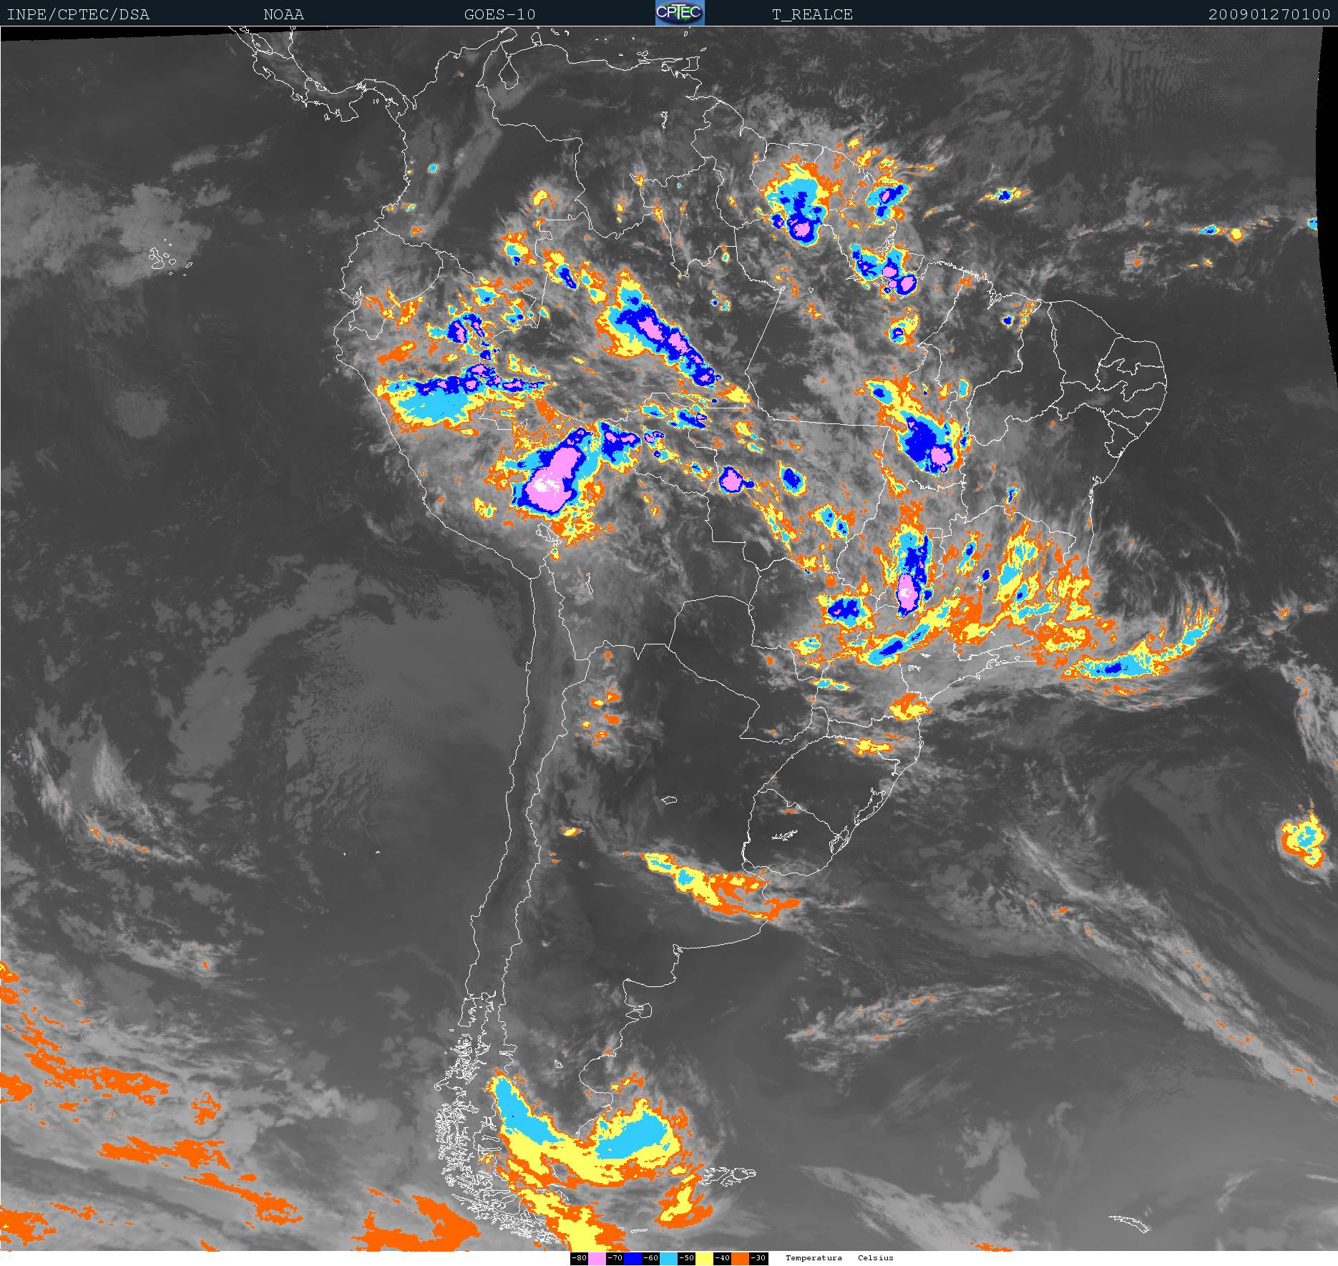Select the orange legend color swatch
Image resolution: width=1338 pixels, height=1266 pixels.
[x=741, y=1258]
